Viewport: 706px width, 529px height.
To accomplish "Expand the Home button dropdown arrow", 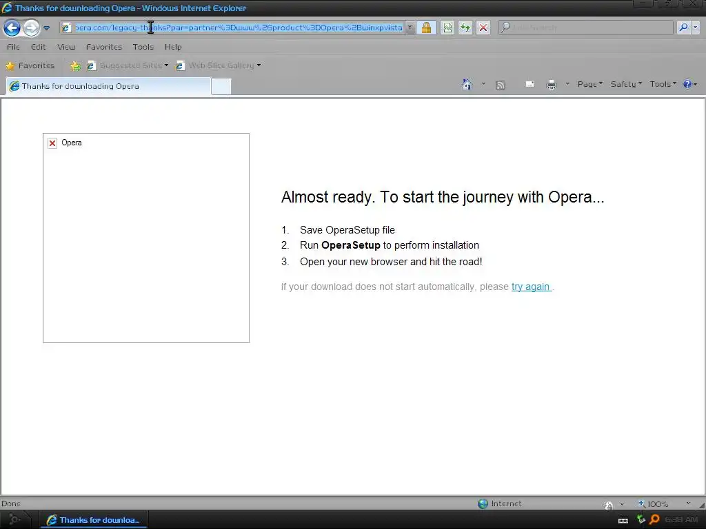I will tap(483, 83).
